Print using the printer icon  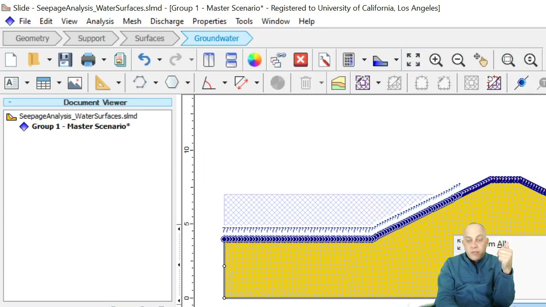coord(88,60)
